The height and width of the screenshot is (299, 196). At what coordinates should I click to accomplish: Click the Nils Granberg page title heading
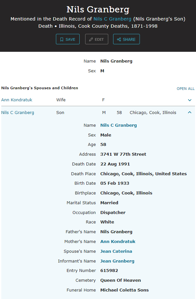coord(98,9)
